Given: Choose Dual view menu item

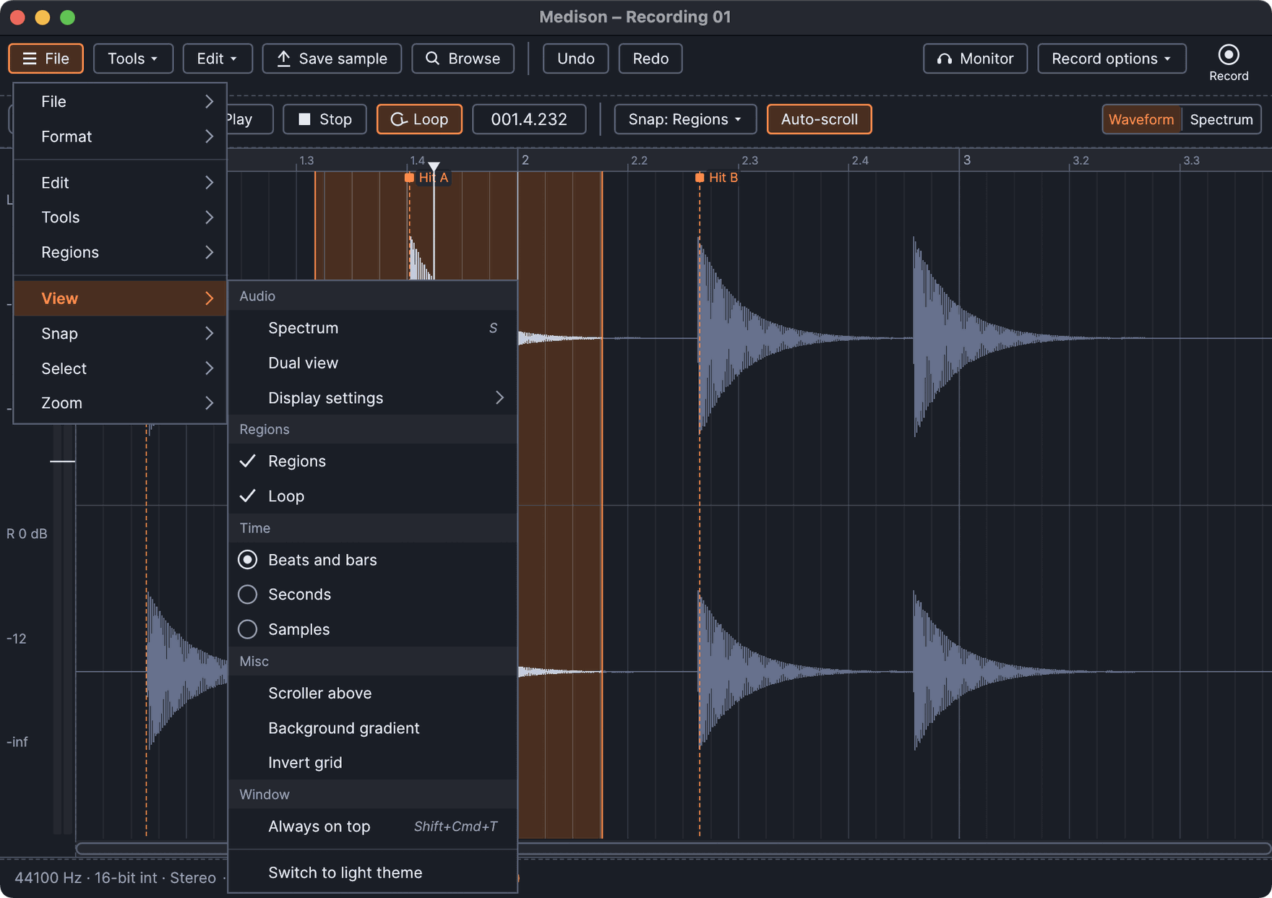Looking at the screenshot, I should click(x=372, y=363).
